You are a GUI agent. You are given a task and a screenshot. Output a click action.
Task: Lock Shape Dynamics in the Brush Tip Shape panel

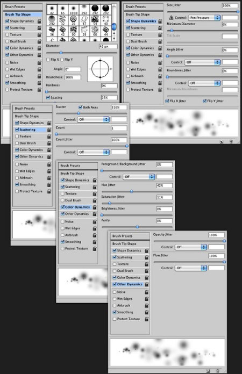click(x=39, y=21)
